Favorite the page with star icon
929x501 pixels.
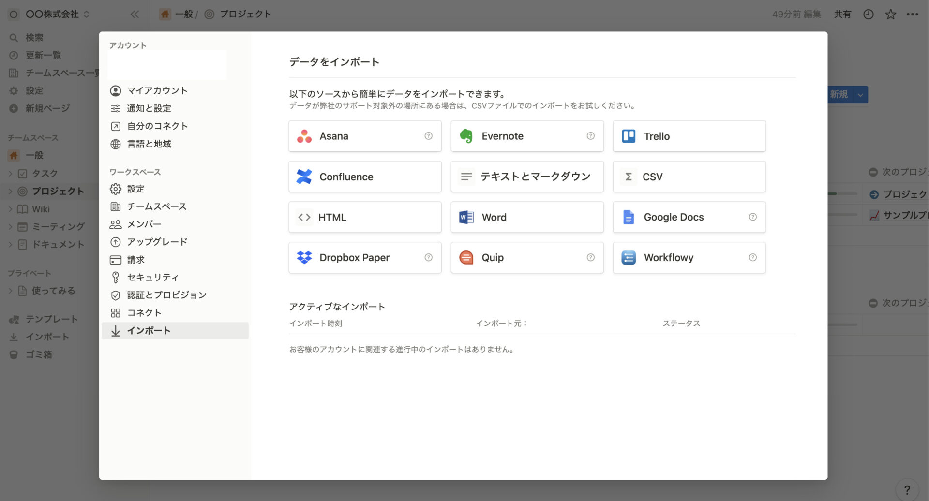pyautogui.click(x=891, y=14)
